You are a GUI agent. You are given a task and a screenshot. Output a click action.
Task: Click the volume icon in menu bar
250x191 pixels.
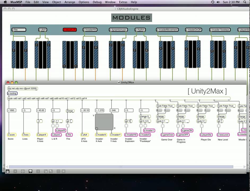(218, 2)
